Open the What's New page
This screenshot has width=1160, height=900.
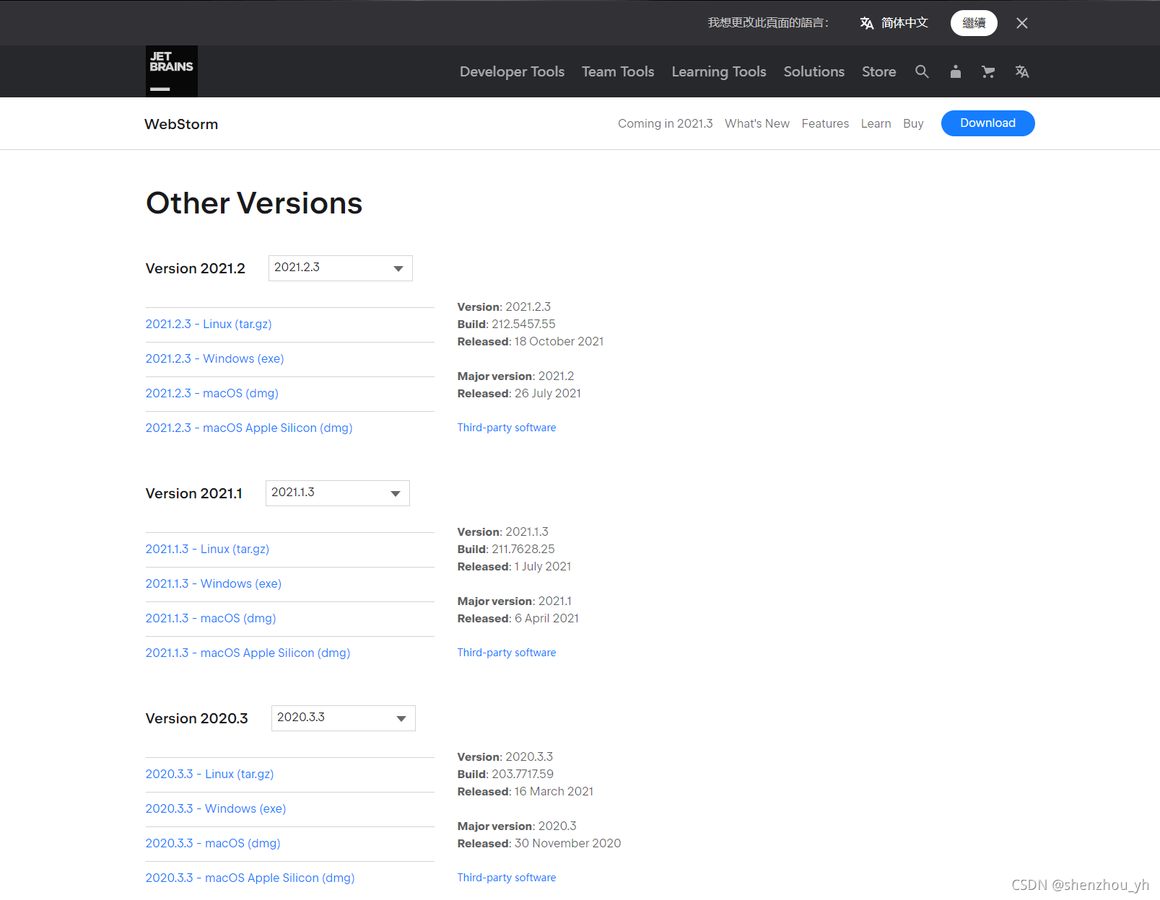click(x=757, y=123)
